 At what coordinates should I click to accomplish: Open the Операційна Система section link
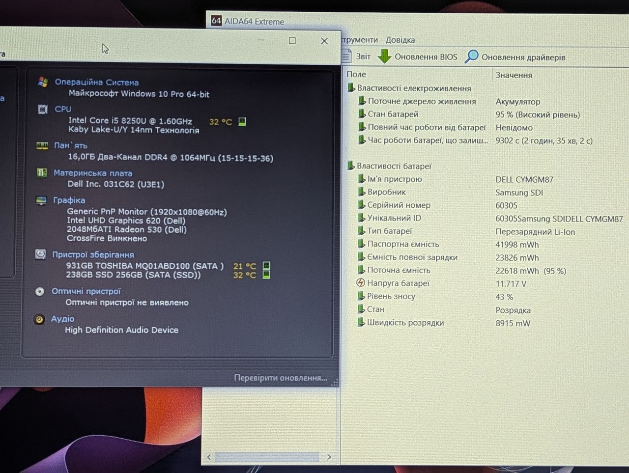click(x=96, y=82)
